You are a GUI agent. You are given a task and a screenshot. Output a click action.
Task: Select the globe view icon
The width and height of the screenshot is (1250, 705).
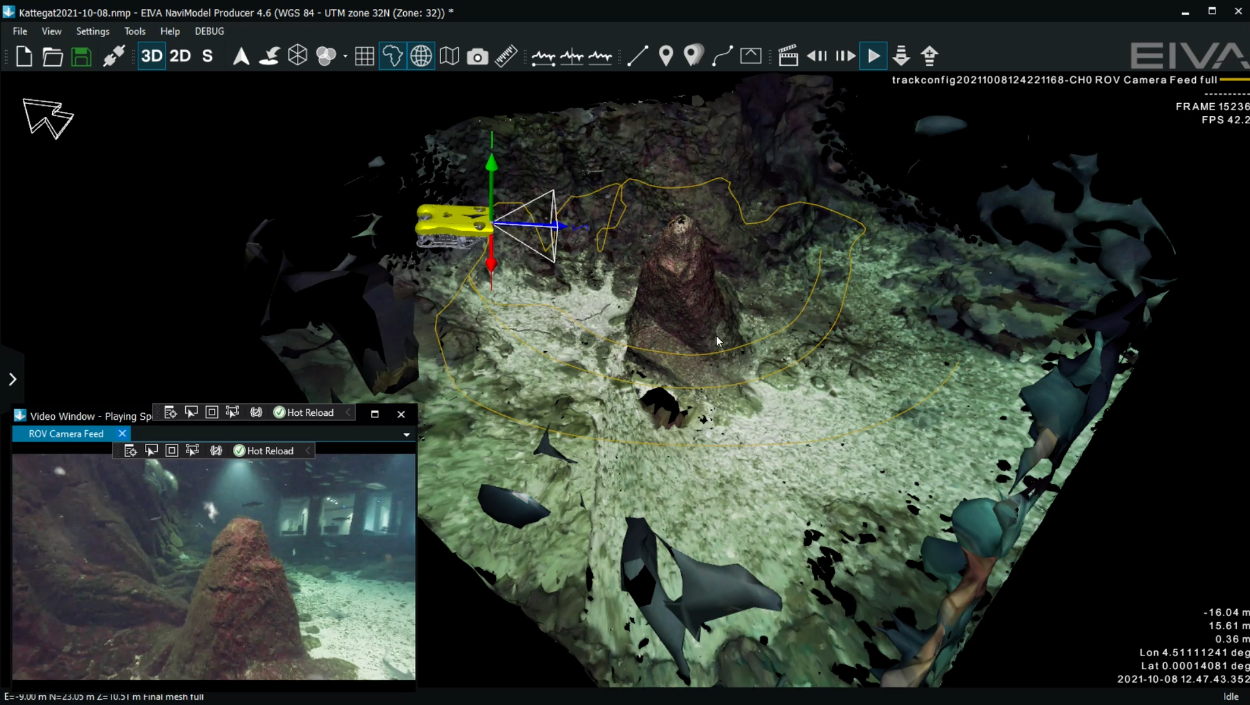[x=421, y=56]
